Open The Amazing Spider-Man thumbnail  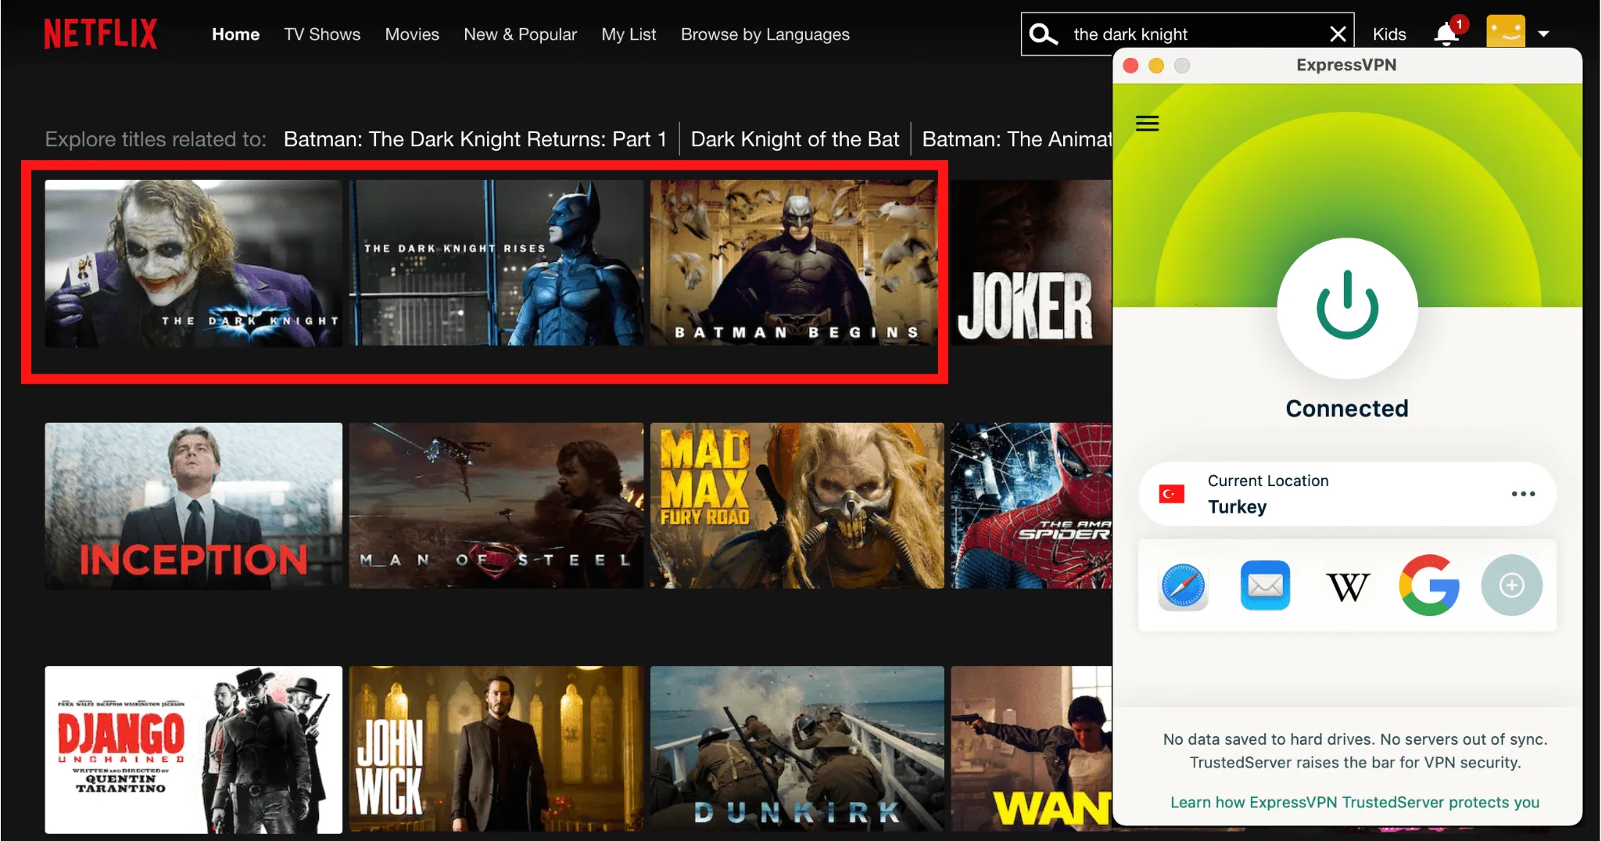(x=1031, y=506)
